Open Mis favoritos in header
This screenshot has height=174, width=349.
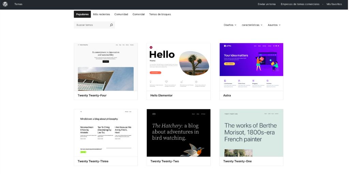(334, 4)
